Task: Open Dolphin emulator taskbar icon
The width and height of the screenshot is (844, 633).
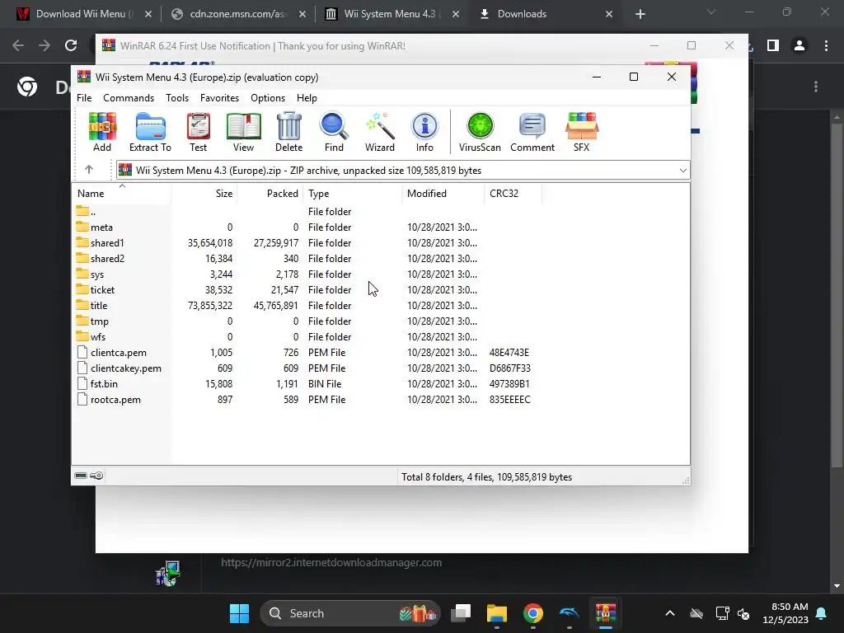Action: (x=569, y=613)
